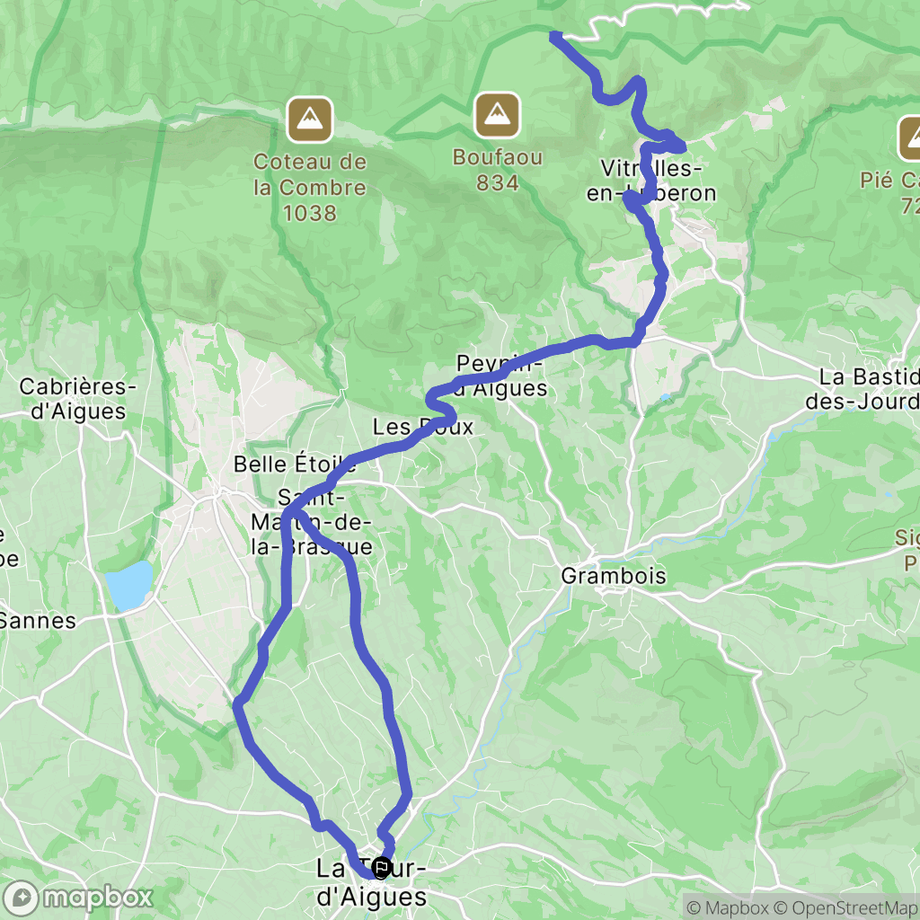Click the Boufaou 834 peak icon
The width and height of the screenshot is (920, 920).
pos(497,115)
